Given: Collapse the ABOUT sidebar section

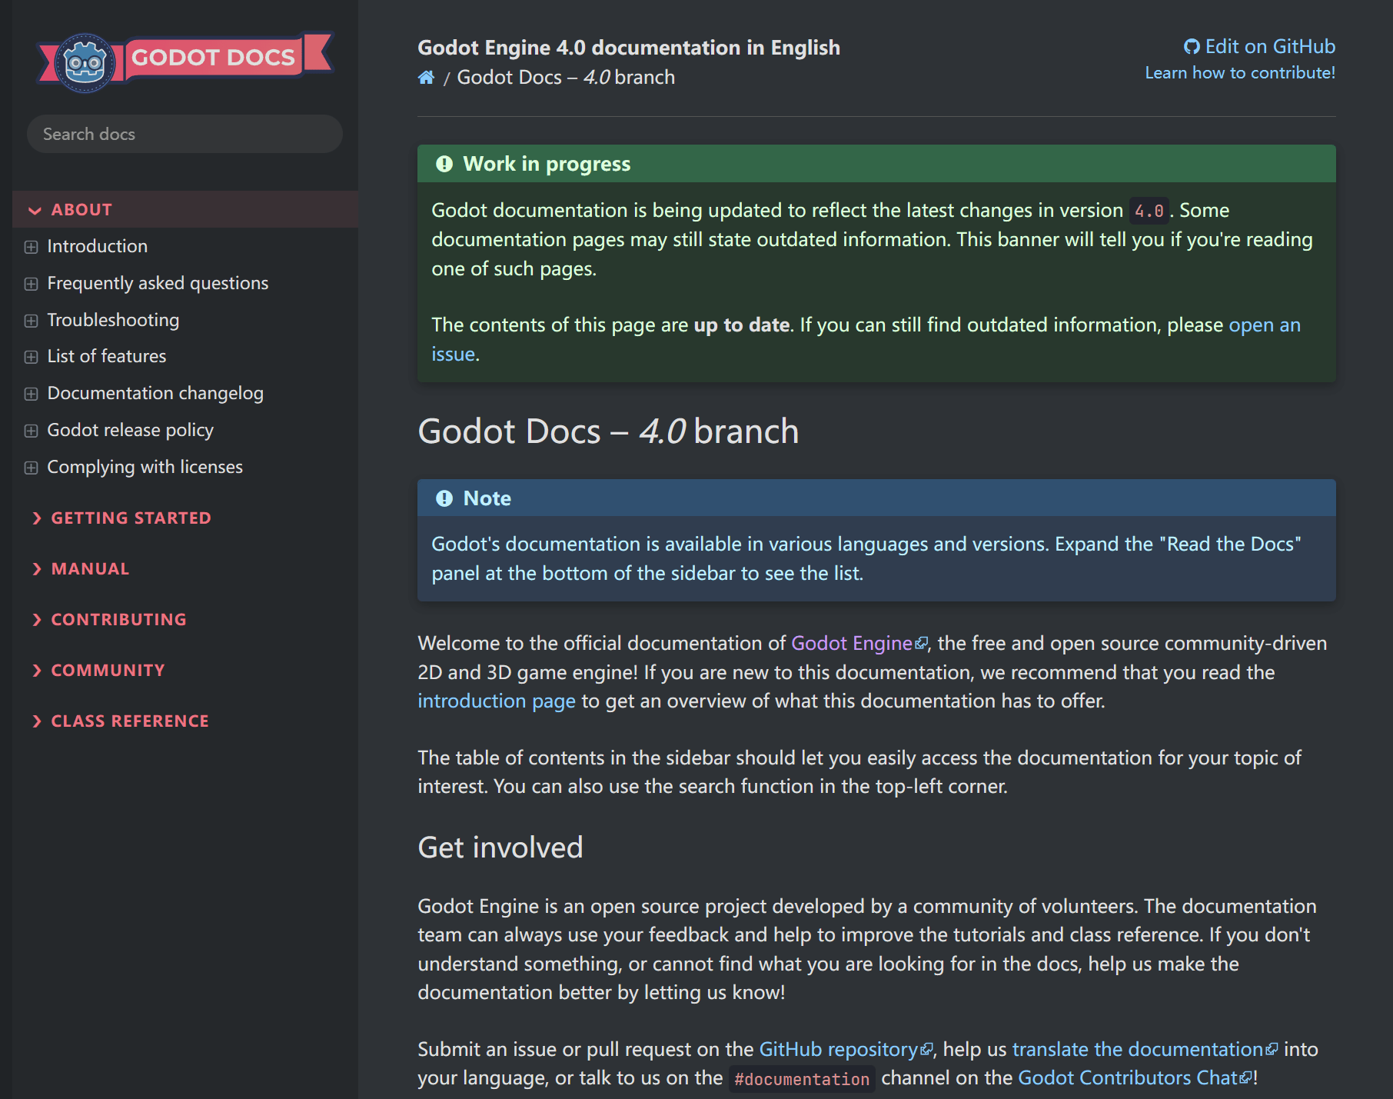Looking at the screenshot, I should click(x=81, y=210).
